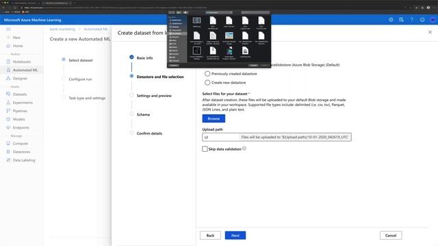The height and width of the screenshot is (246, 438).
Task: Select Applications in file dialog sidebar
Action: (x=177, y=23)
